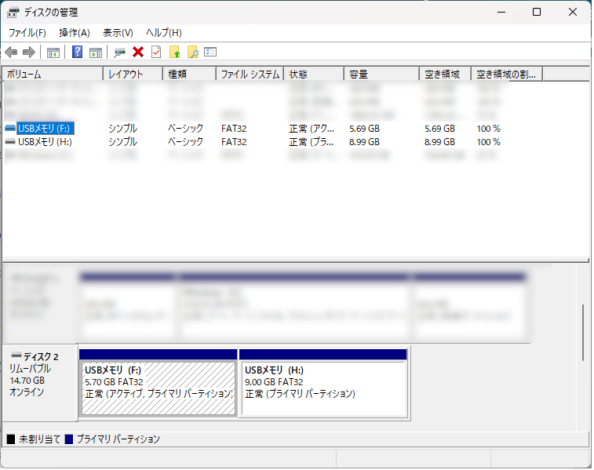Click the folder with green arrow icon

coord(175,52)
